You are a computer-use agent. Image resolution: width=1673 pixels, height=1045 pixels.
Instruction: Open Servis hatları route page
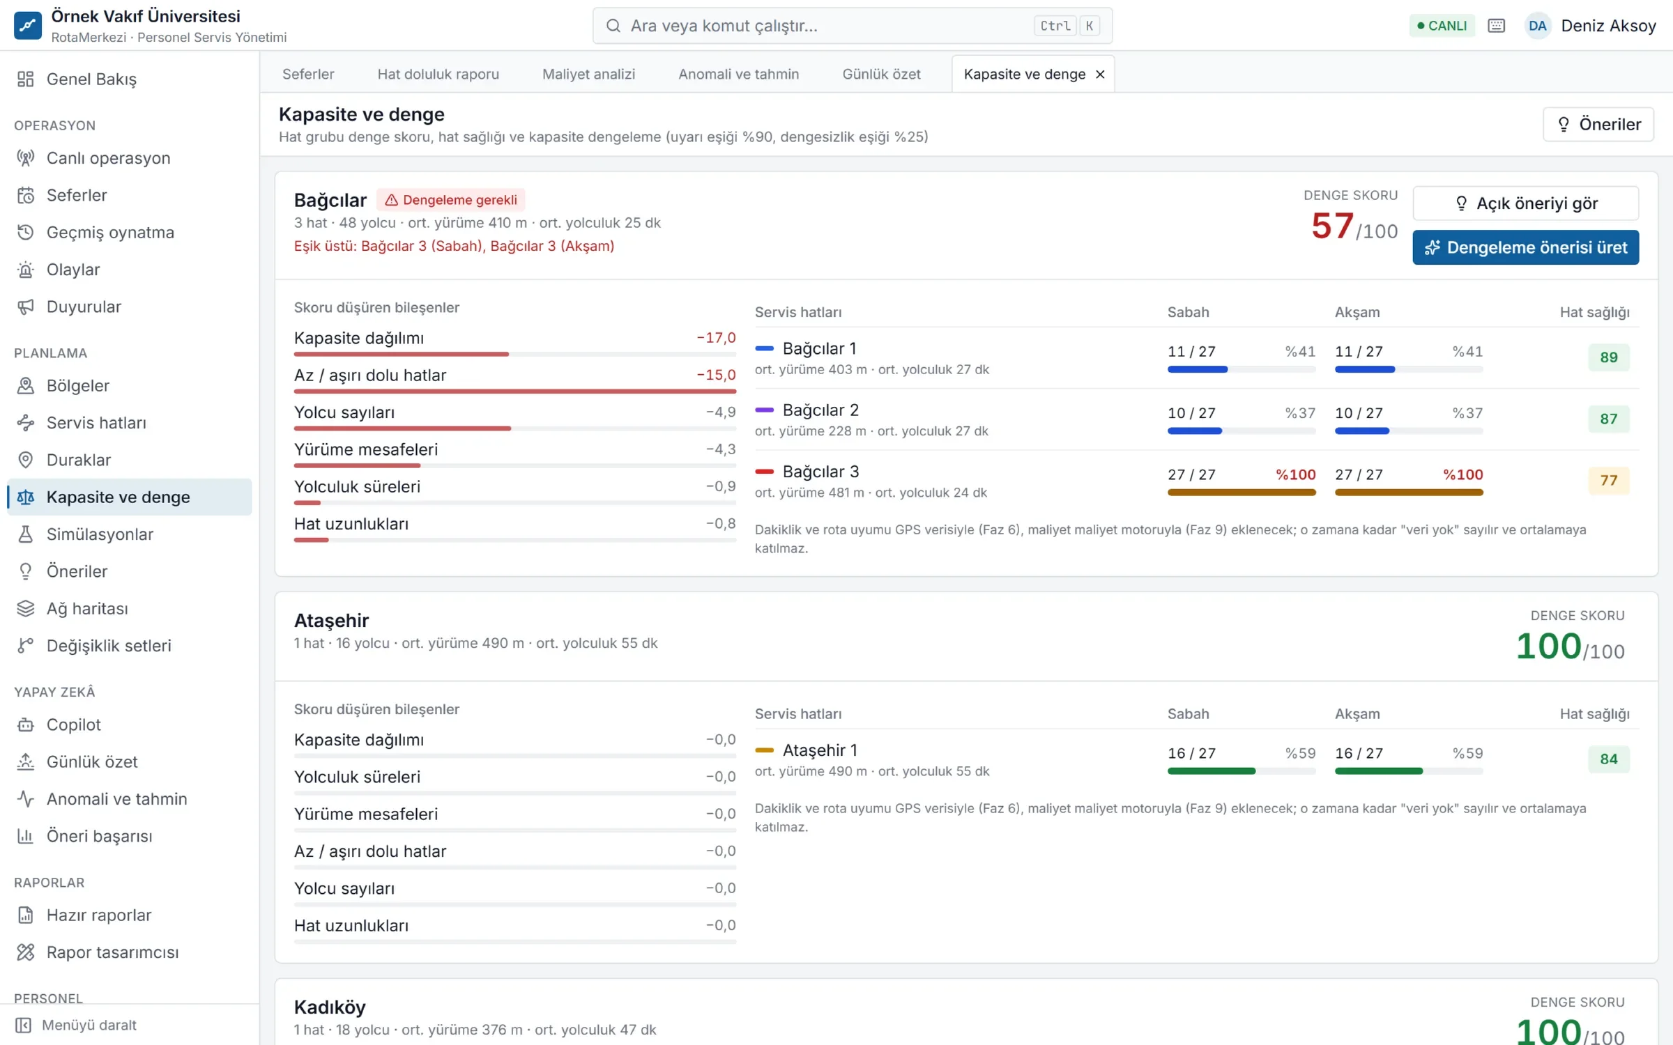click(x=129, y=423)
